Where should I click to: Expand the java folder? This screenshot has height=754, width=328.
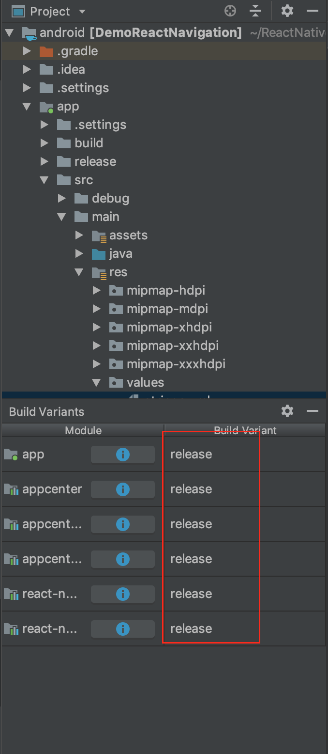79,254
